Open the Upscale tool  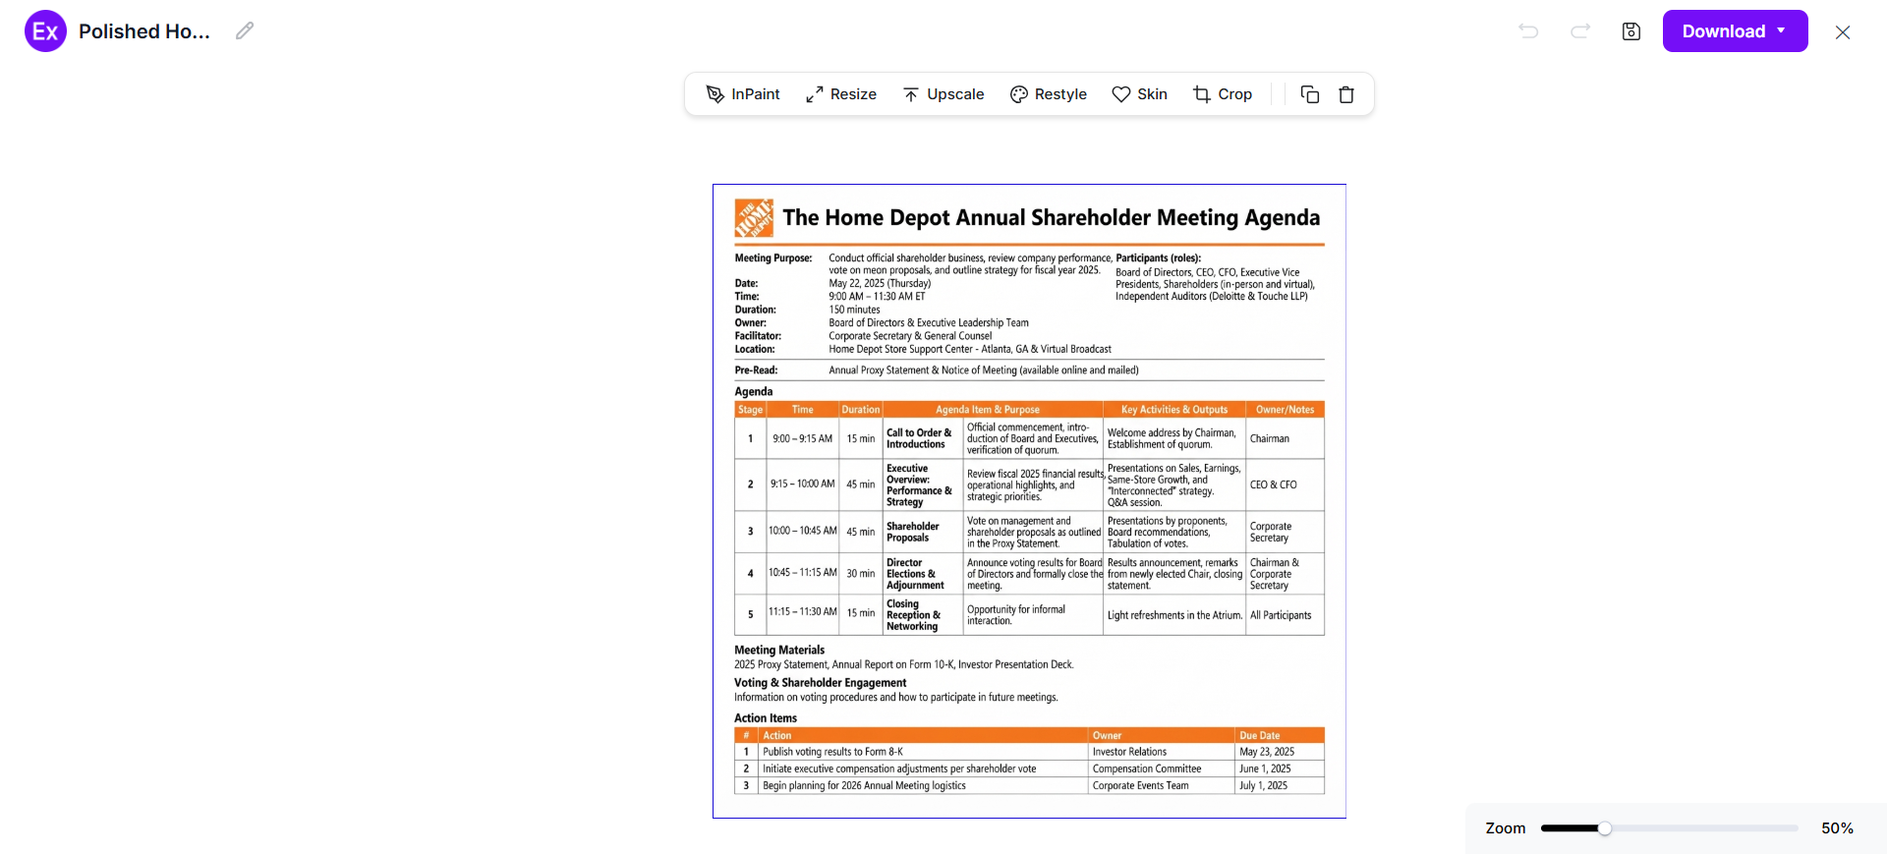[943, 94]
